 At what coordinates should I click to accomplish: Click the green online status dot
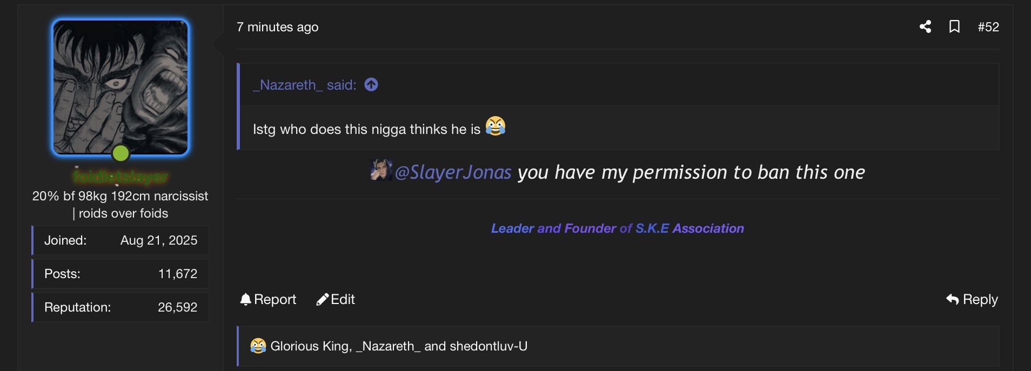pyautogui.click(x=120, y=153)
